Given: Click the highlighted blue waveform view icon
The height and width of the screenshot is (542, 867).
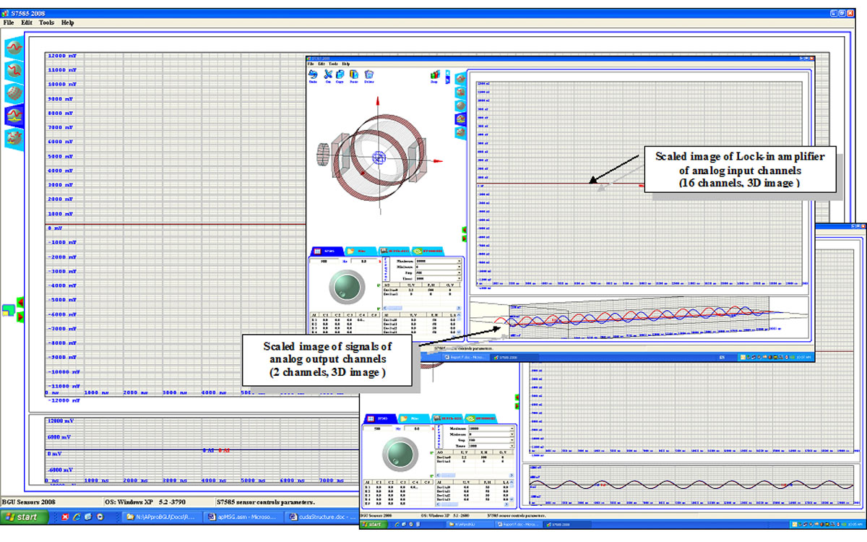Looking at the screenshot, I should 14,115.
